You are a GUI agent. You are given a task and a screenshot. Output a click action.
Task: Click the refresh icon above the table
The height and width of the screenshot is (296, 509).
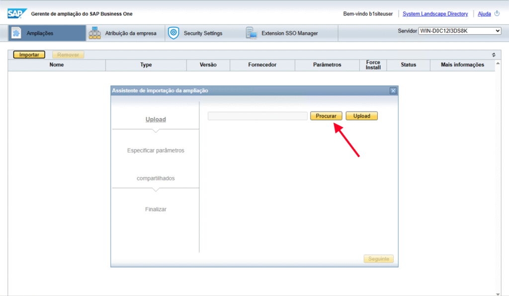pyautogui.click(x=494, y=55)
